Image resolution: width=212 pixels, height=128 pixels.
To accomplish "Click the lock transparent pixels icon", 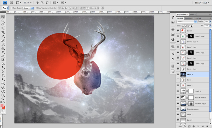I will pyautogui.click(x=183, y=26).
